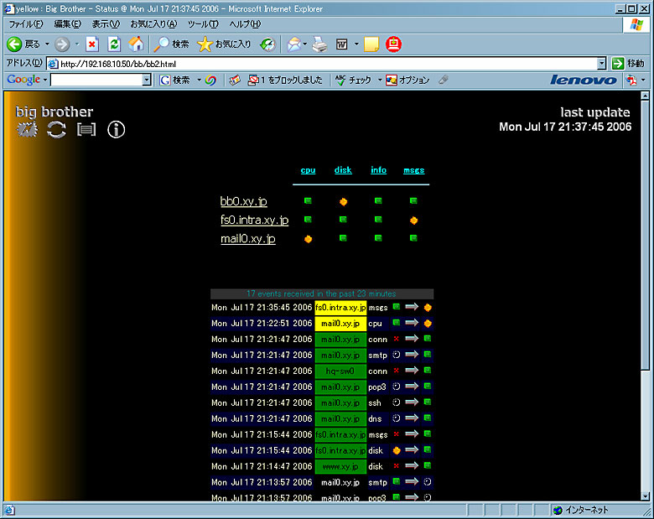Click the Big Brother gear icon under logo
This screenshot has height=519, width=654.
pos(28,129)
